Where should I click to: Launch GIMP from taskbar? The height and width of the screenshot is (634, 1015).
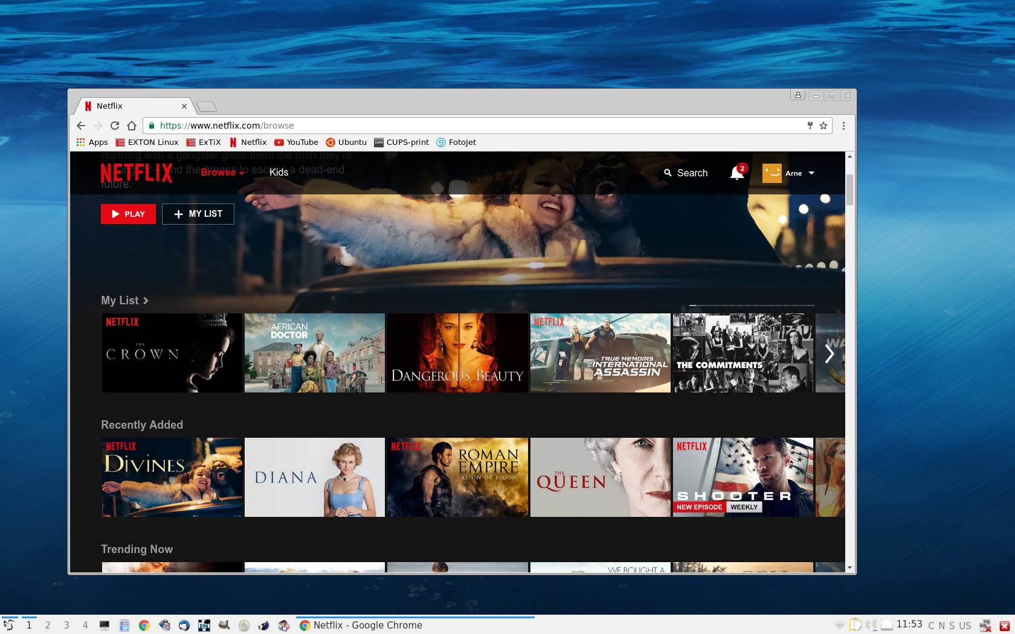point(224,626)
